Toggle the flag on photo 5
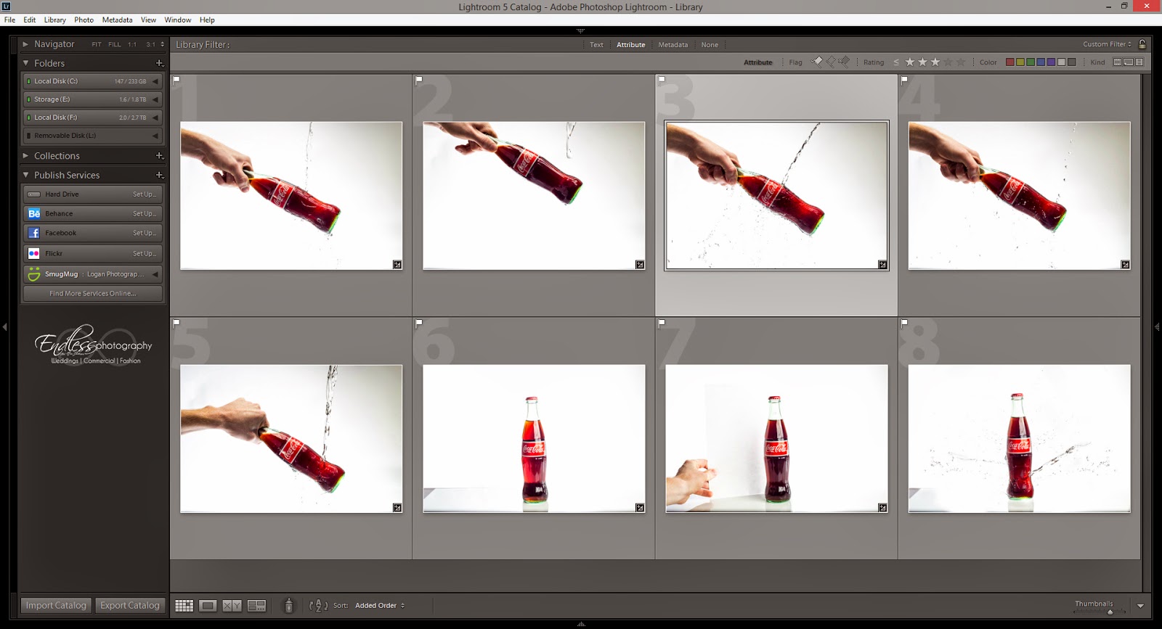This screenshot has width=1162, height=629. tap(176, 323)
